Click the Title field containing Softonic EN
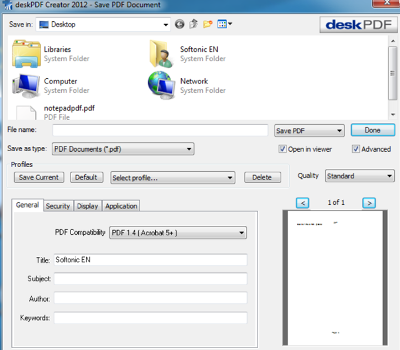Image resolution: width=400 pixels, height=350 pixels. click(x=151, y=259)
